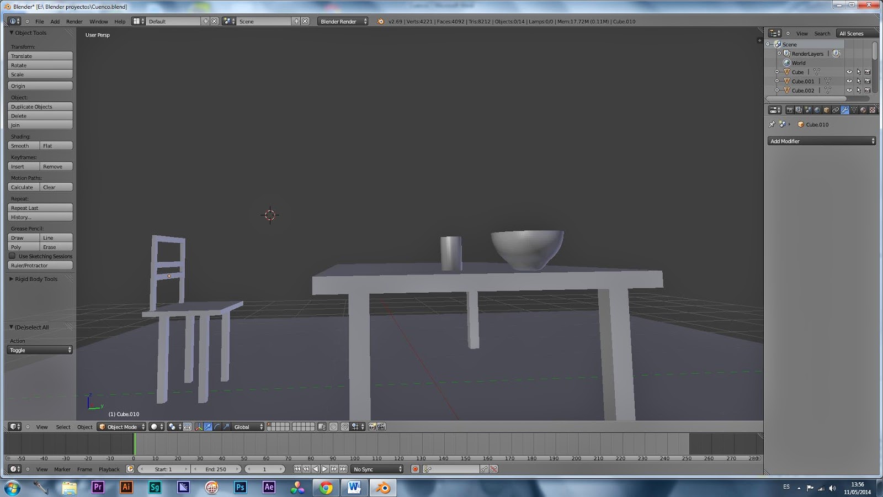This screenshot has width=883, height=497.
Task: Open the World properties globe icon
Action: tap(817, 110)
